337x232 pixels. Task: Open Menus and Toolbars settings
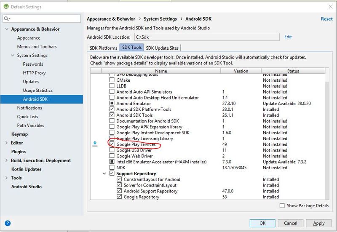(37, 47)
